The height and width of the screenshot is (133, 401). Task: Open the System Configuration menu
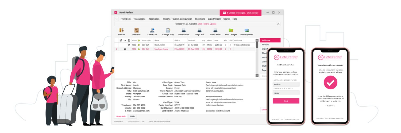click(x=182, y=19)
